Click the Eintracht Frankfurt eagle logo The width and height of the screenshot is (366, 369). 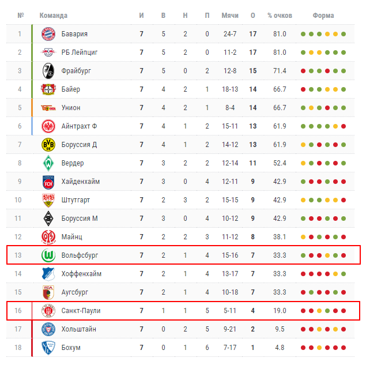(x=48, y=126)
